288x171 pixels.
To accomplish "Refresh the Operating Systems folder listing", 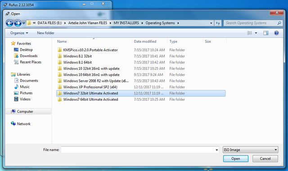I will click(218, 23).
